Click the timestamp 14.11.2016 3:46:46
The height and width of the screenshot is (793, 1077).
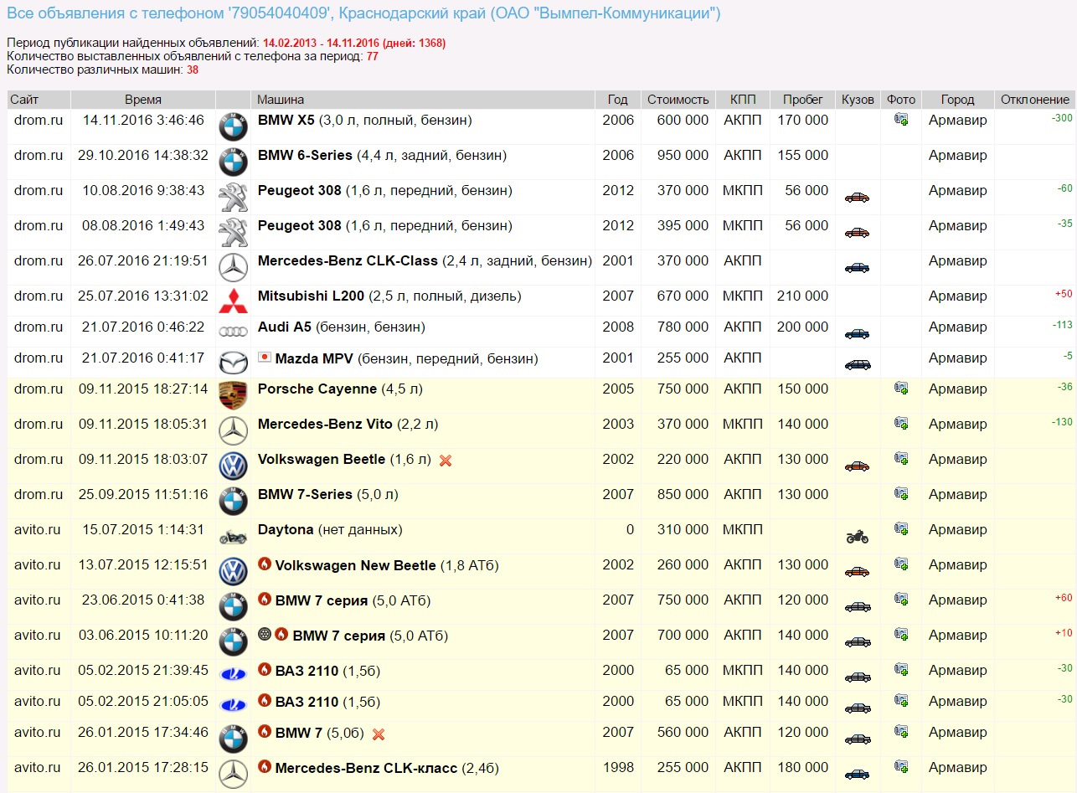143,121
